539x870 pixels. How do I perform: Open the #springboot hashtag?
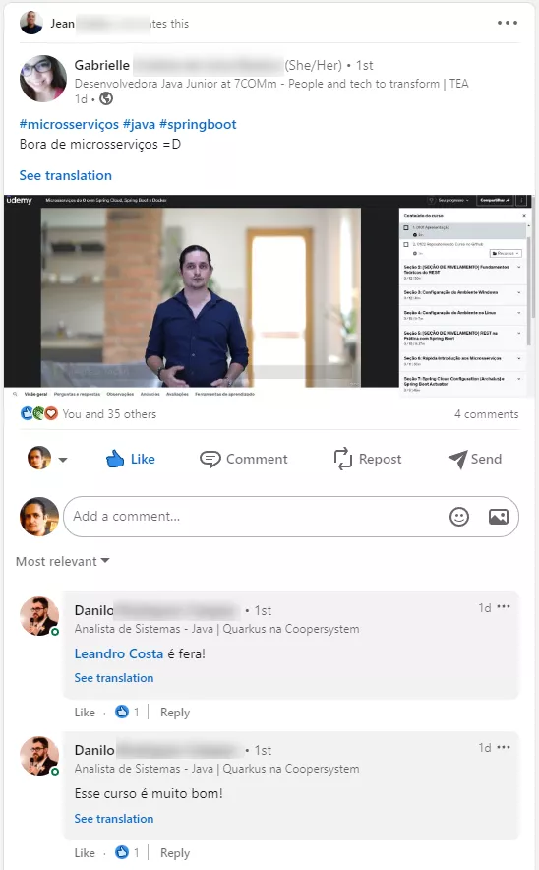click(x=198, y=124)
